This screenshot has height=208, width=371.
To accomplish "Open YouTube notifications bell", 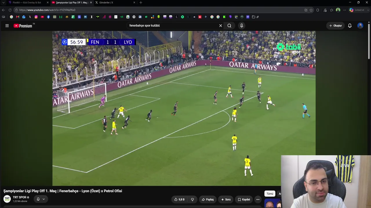I will coord(350,26).
